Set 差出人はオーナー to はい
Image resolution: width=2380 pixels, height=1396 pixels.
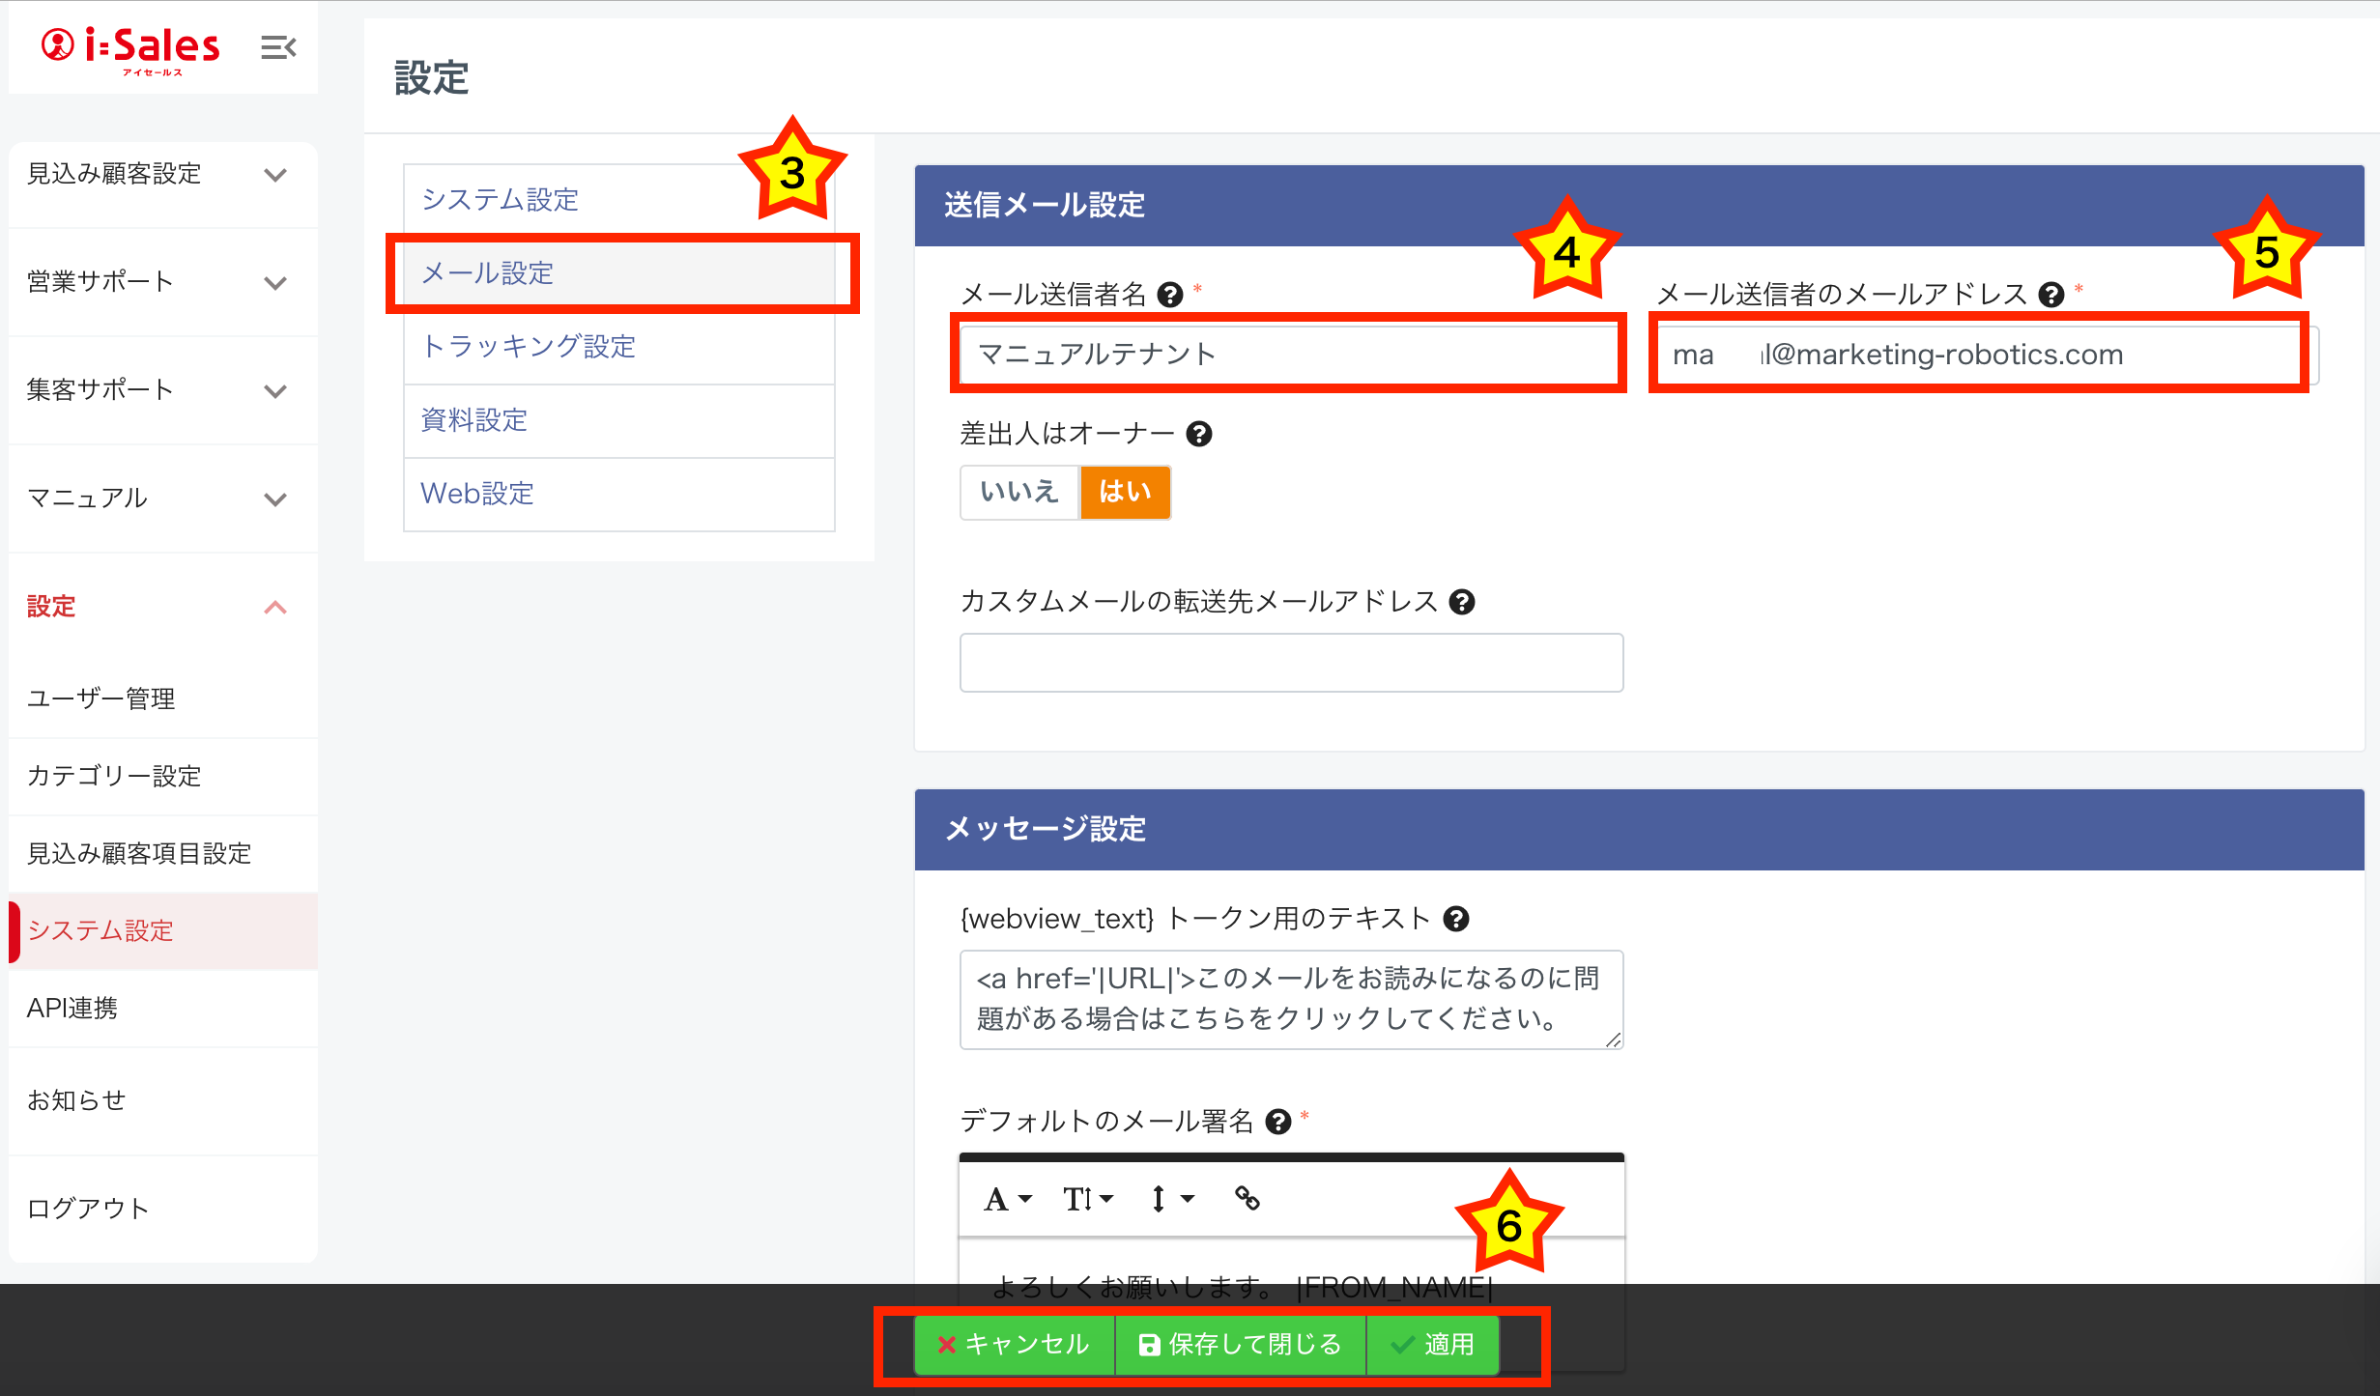pyautogui.click(x=1125, y=492)
